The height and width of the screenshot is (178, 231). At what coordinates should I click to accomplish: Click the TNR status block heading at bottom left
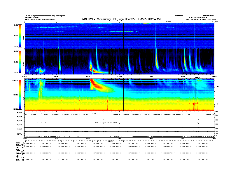[17, 156]
